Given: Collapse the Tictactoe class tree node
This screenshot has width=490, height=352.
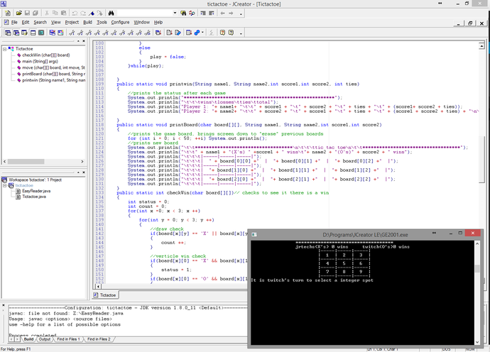Looking at the screenshot, I should pyautogui.click(x=4, y=49).
